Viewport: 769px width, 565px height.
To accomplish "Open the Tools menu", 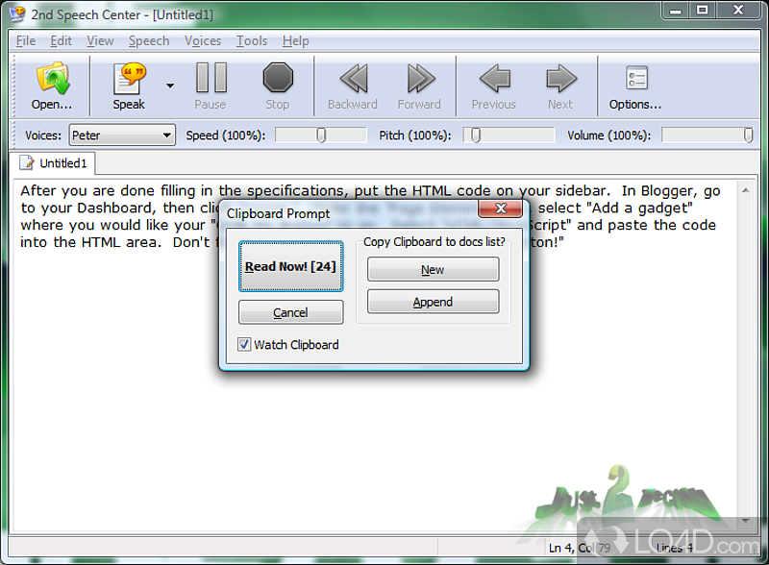I will click(252, 40).
